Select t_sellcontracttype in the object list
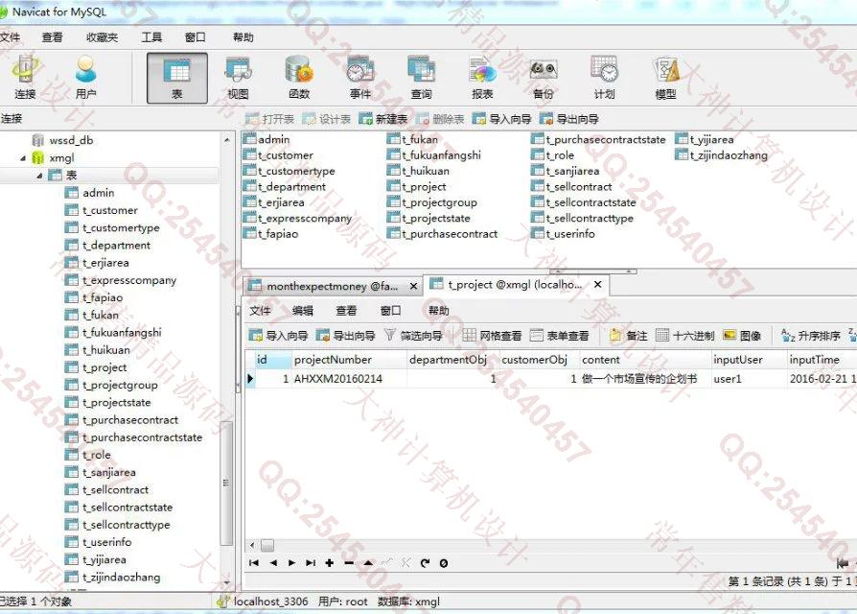The width and height of the screenshot is (857, 614). coord(590,218)
